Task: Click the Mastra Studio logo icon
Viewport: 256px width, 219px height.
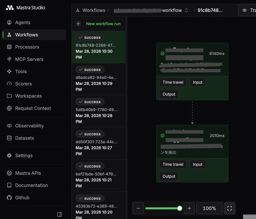Action: pyautogui.click(x=10, y=8)
